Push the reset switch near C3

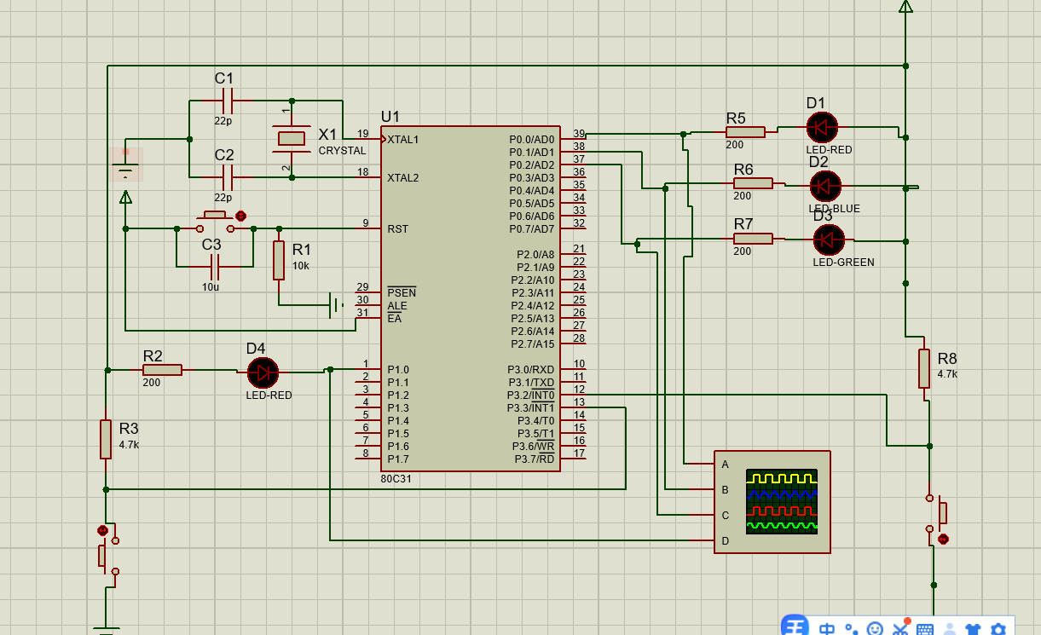point(215,223)
